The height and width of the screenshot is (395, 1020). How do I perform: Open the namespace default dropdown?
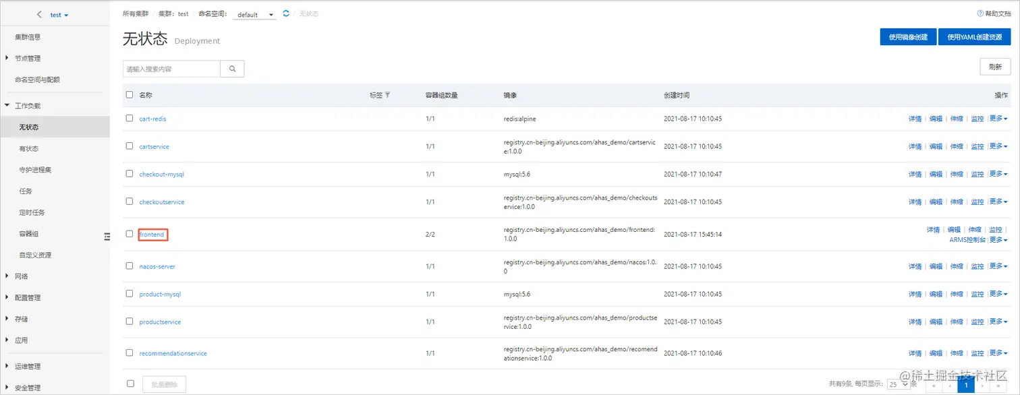click(254, 14)
